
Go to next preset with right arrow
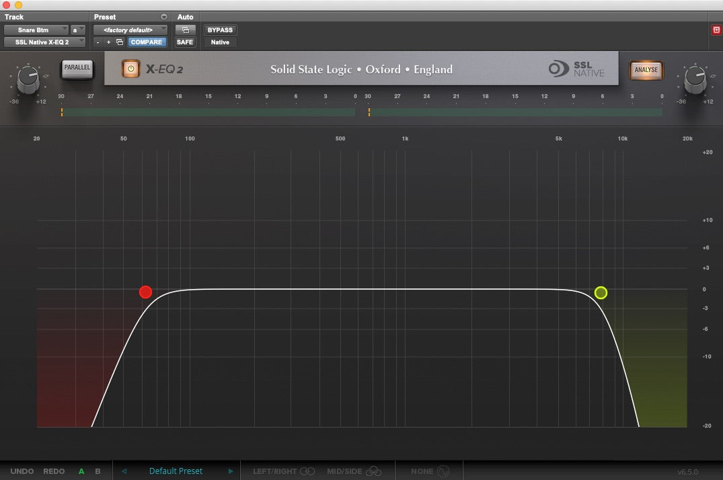click(231, 471)
